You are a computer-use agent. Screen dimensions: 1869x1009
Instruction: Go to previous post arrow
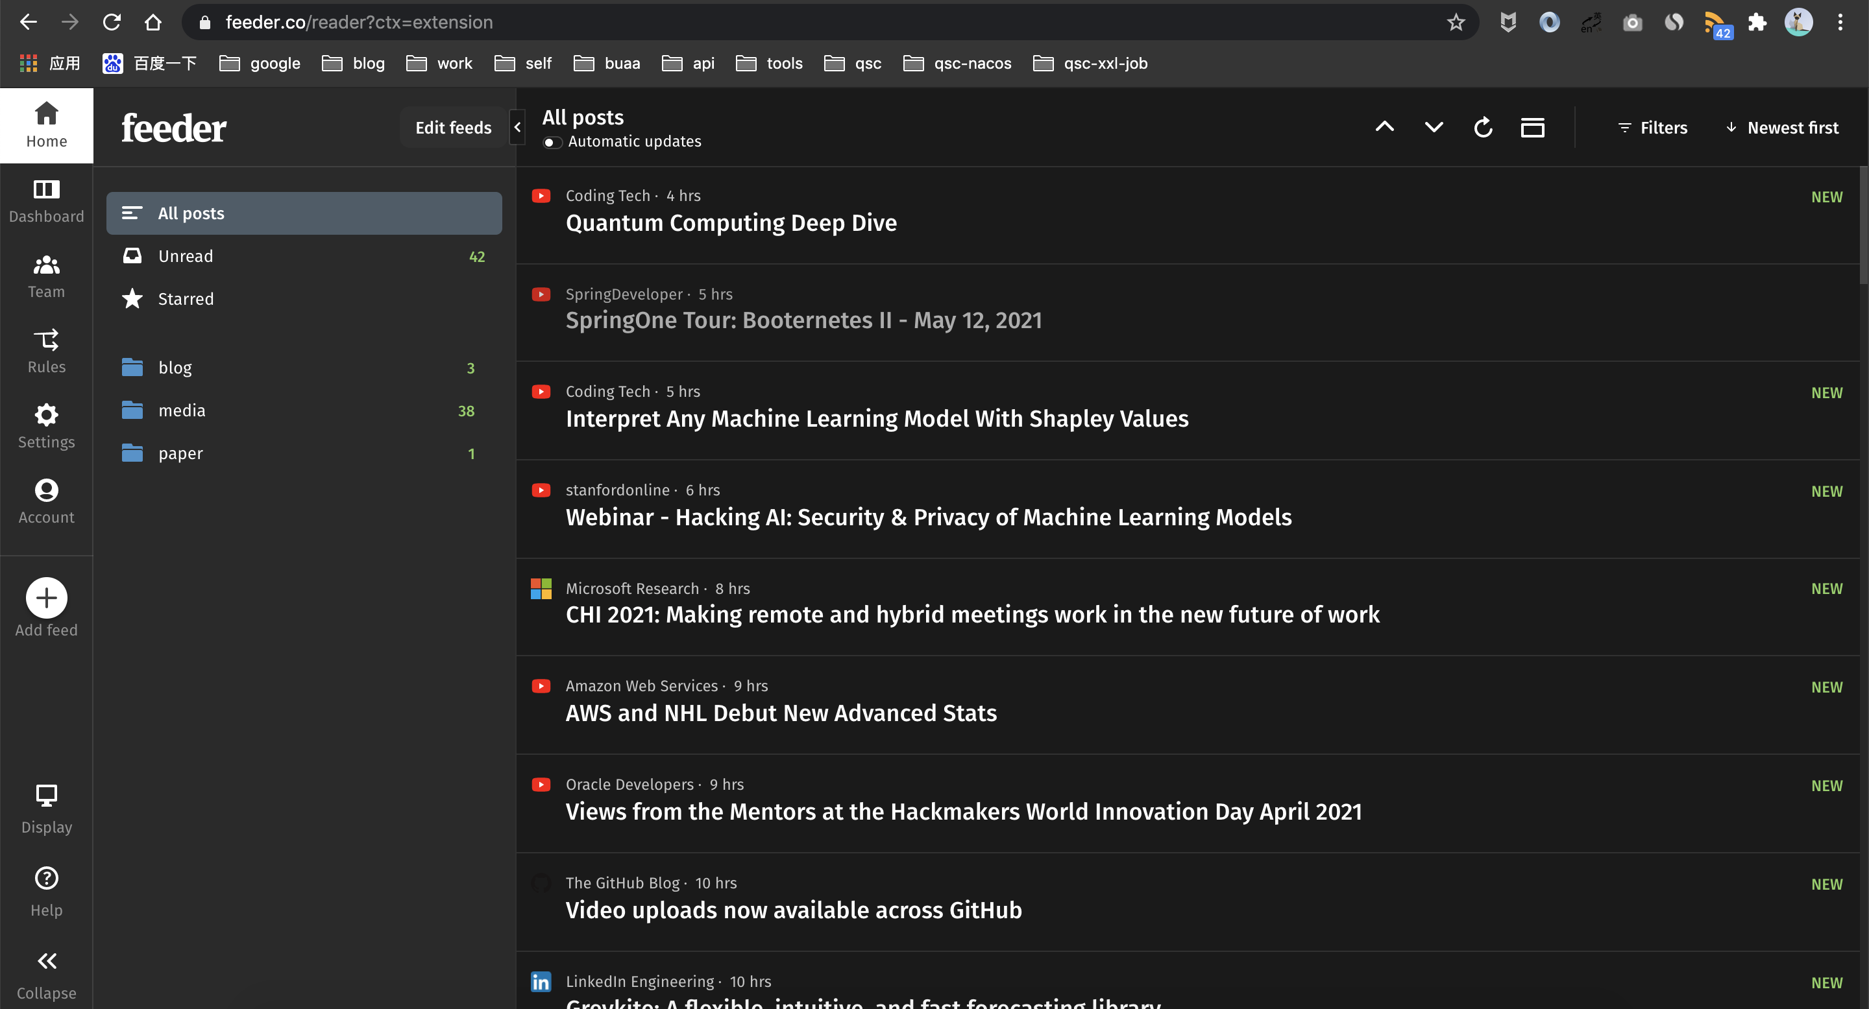1384,128
